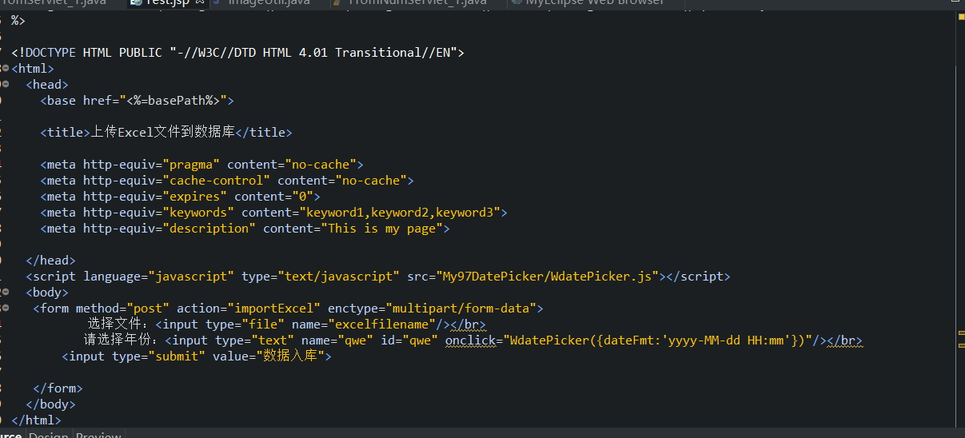The width and height of the screenshot is (965, 438).
Task: Click the opening <head> tag
Action: [x=47, y=85]
